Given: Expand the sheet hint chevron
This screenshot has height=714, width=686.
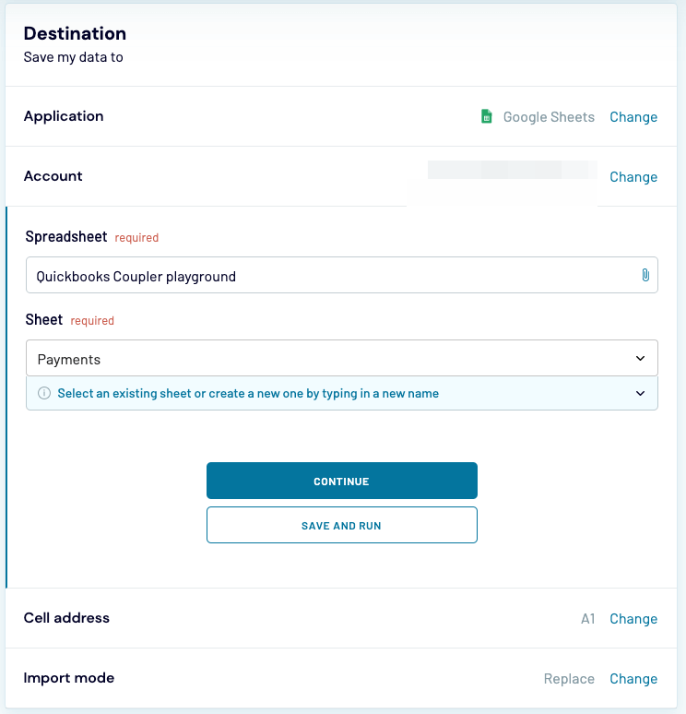Looking at the screenshot, I should 641,393.
